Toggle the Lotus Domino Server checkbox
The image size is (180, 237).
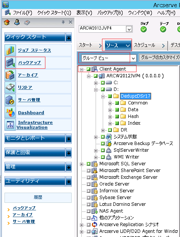click(x=88, y=204)
